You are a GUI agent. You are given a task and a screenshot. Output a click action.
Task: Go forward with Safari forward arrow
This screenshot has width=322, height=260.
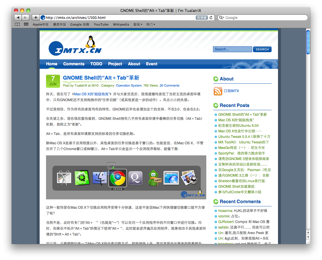click(x=25, y=17)
